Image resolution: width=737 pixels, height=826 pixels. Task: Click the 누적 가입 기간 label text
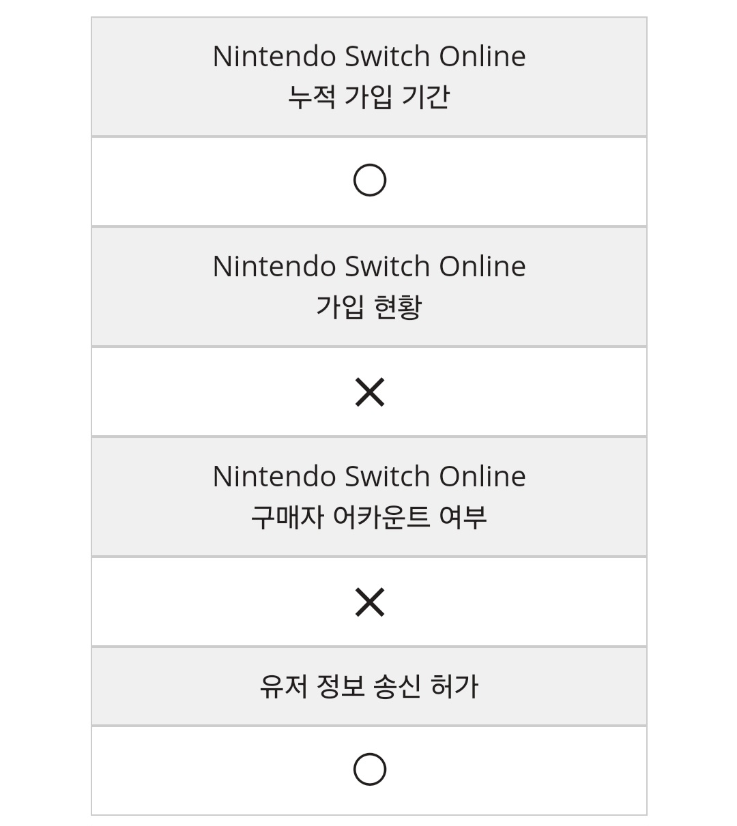click(x=369, y=97)
